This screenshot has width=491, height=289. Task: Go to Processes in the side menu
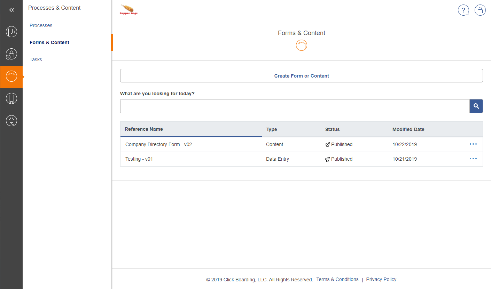(41, 25)
